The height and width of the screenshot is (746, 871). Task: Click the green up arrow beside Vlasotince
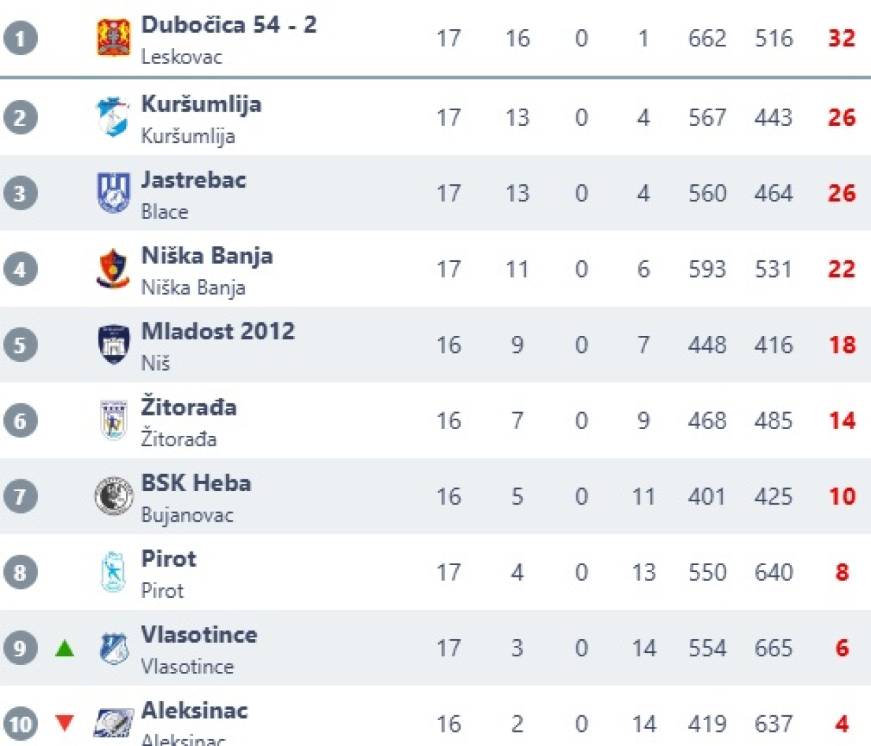pyautogui.click(x=65, y=648)
